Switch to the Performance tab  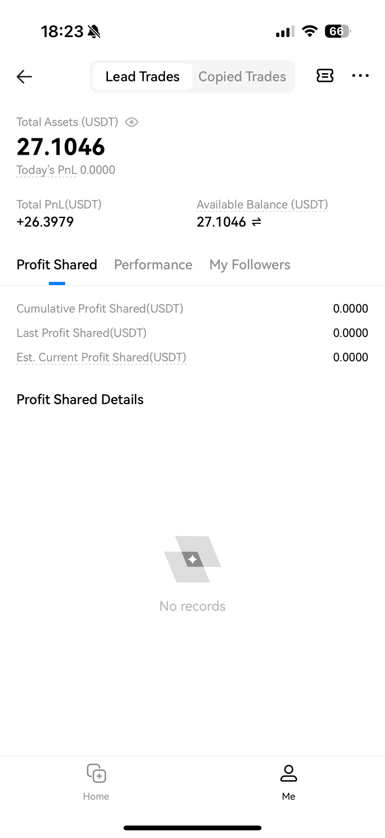coord(153,265)
